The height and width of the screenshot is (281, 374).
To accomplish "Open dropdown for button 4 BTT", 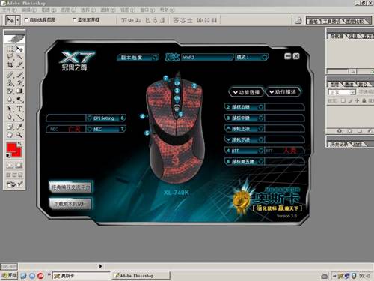I will click(261, 151).
